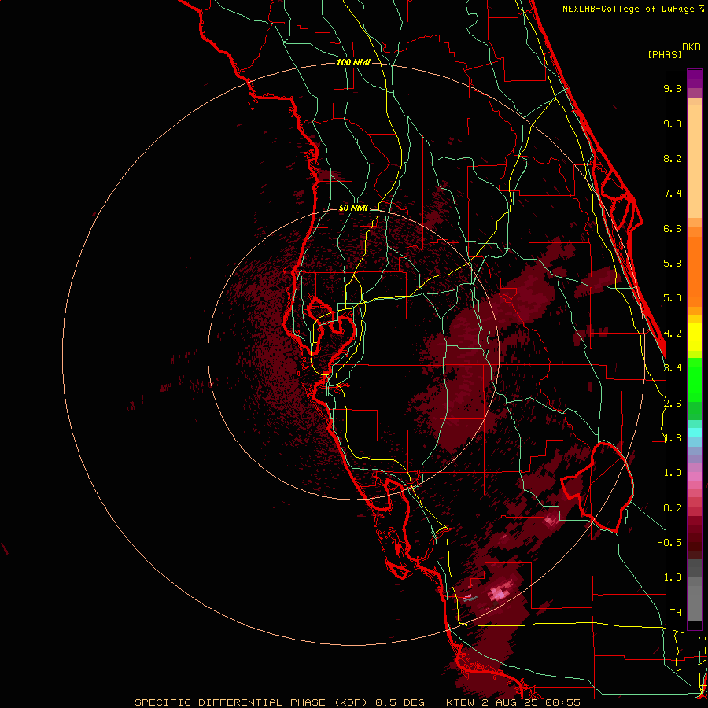Select the 6.6 scale label
708x708 pixels.
[673, 228]
